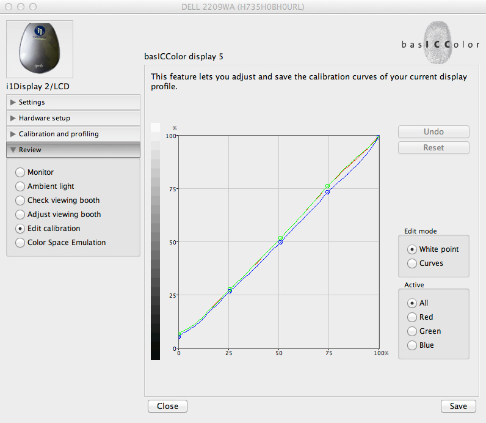Image resolution: width=486 pixels, height=423 pixels.
Task: Activate only the Blue channel
Action: tap(412, 345)
